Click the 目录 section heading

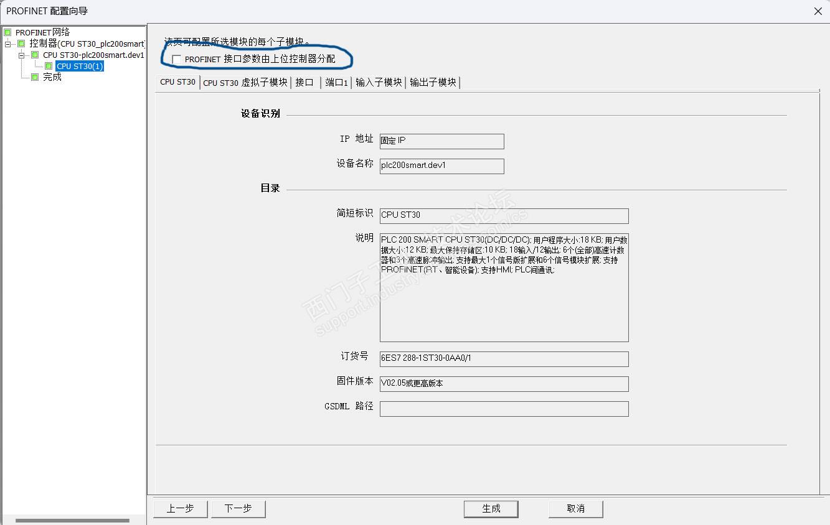point(270,188)
